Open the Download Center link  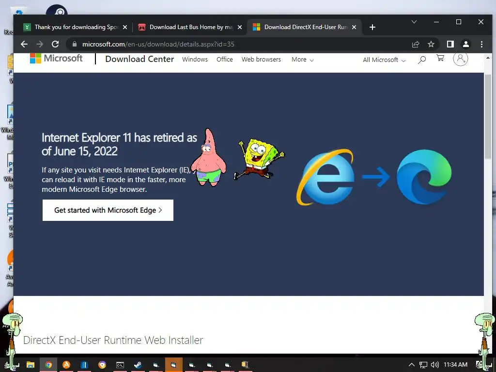(x=139, y=59)
